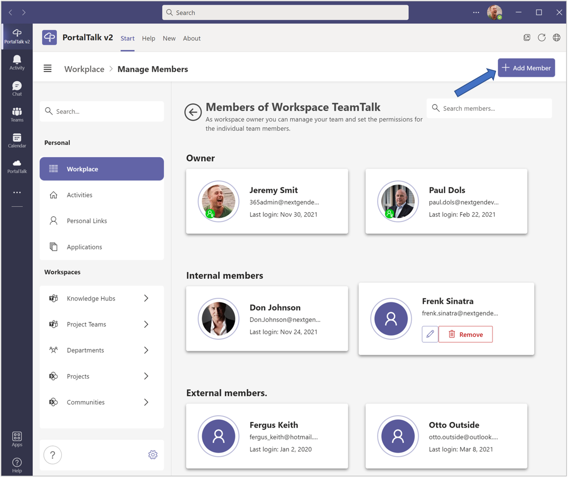This screenshot has width=570, height=480.
Task: Open sidebar question mark help
Action: click(x=53, y=455)
